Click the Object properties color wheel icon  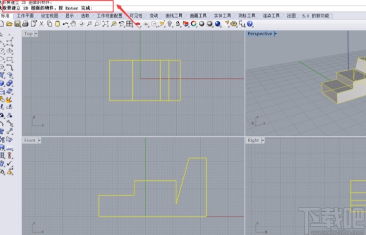194,24
